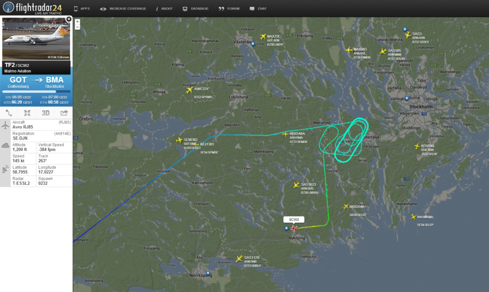
Task: Click the share arrow icon
Action: (x=64, y=112)
